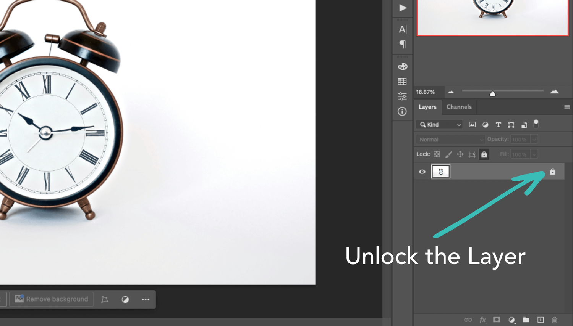Open the Color panel icon in the sidebar
Viewport: 573px width, 326px height.
coord(402,66)
